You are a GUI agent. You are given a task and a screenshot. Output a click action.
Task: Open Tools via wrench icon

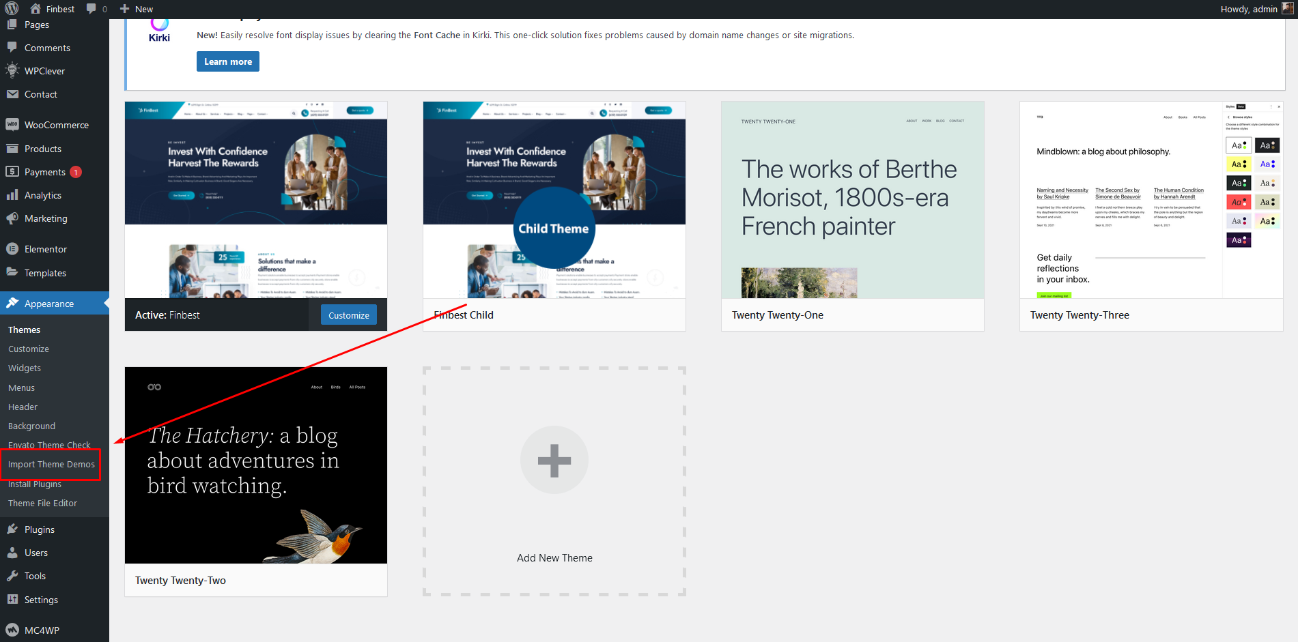pos(12,576)
